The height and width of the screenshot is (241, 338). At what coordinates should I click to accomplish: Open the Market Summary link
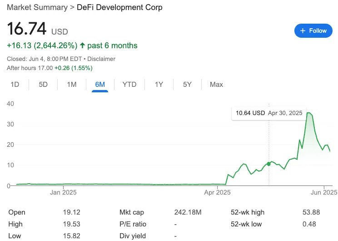tap(37, 7)
